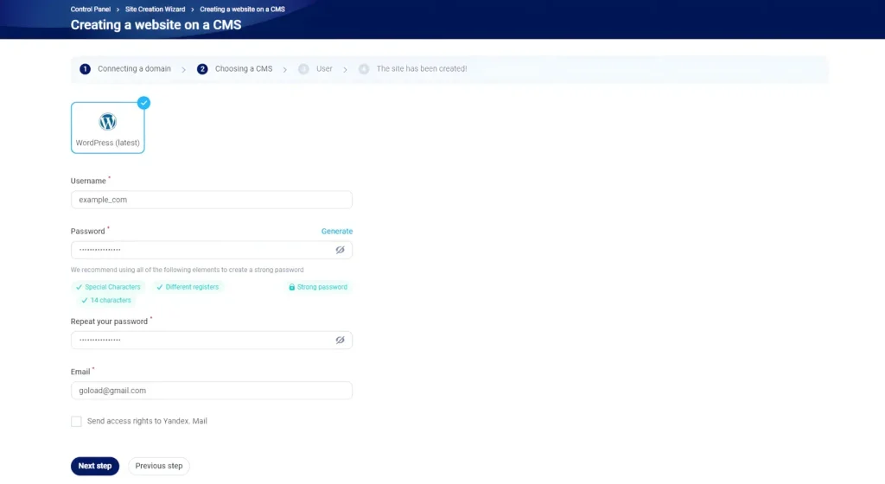885x484 pixels.
Task: Click the Strong password indicator
Action: (318, 287)
